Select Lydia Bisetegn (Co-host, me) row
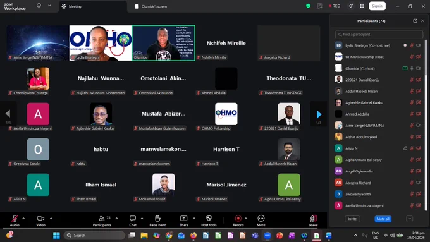Viewport: 430px width, 242px height. (378, 45)
